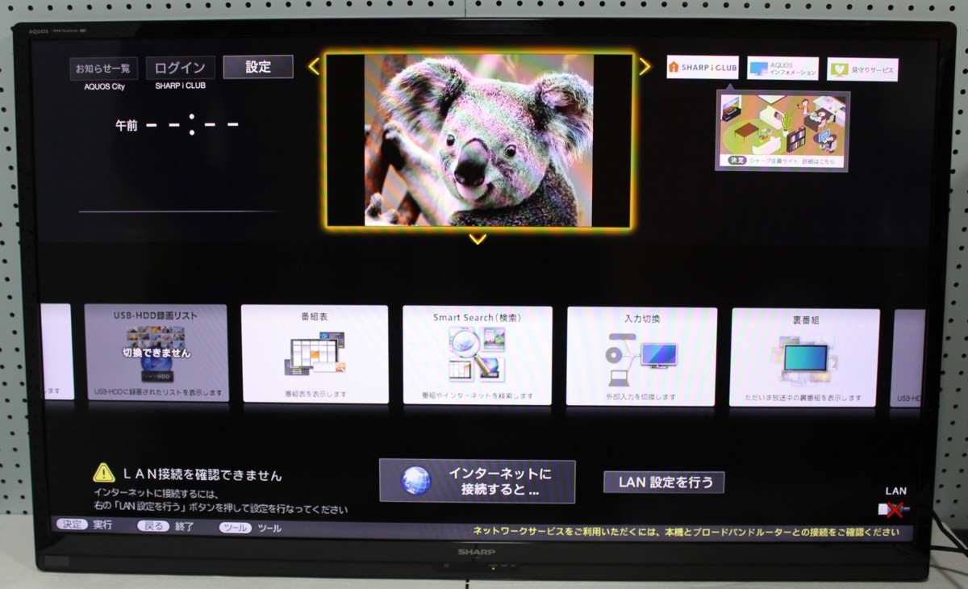Open the 設定 settings button
This screenshot has height=589, width=968.
coord(258,67)
